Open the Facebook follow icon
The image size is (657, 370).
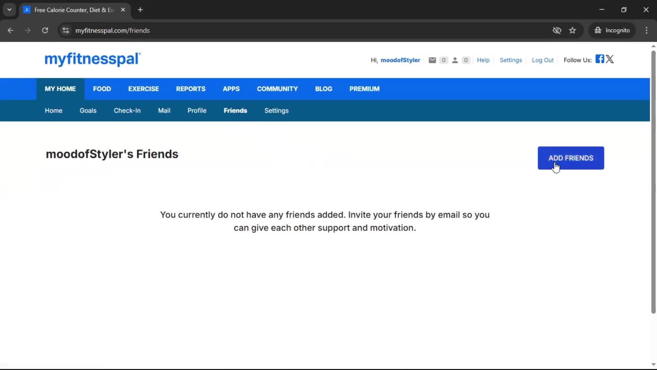tap(600, 59)
